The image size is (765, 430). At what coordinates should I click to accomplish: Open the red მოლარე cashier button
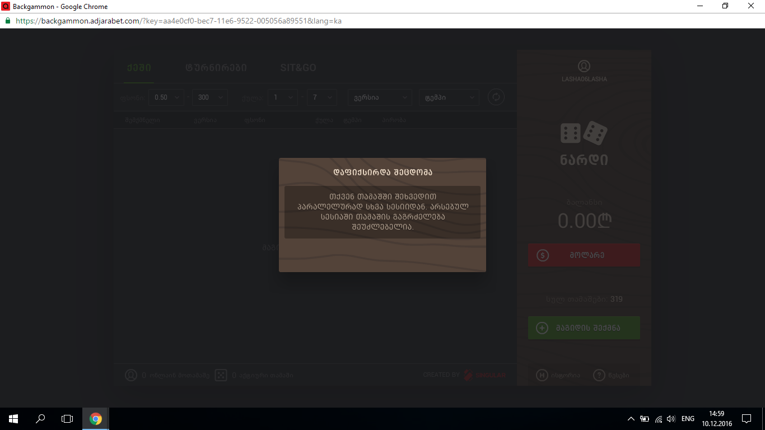[584, 255]
